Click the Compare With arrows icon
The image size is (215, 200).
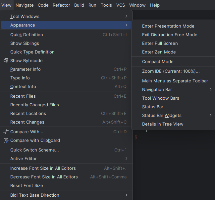click(x=6, y=132)
